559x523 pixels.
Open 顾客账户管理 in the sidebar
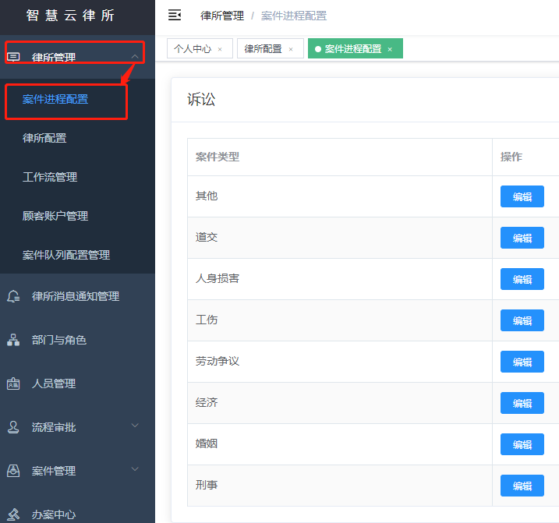pyautogui.click(x=55, y=216)
